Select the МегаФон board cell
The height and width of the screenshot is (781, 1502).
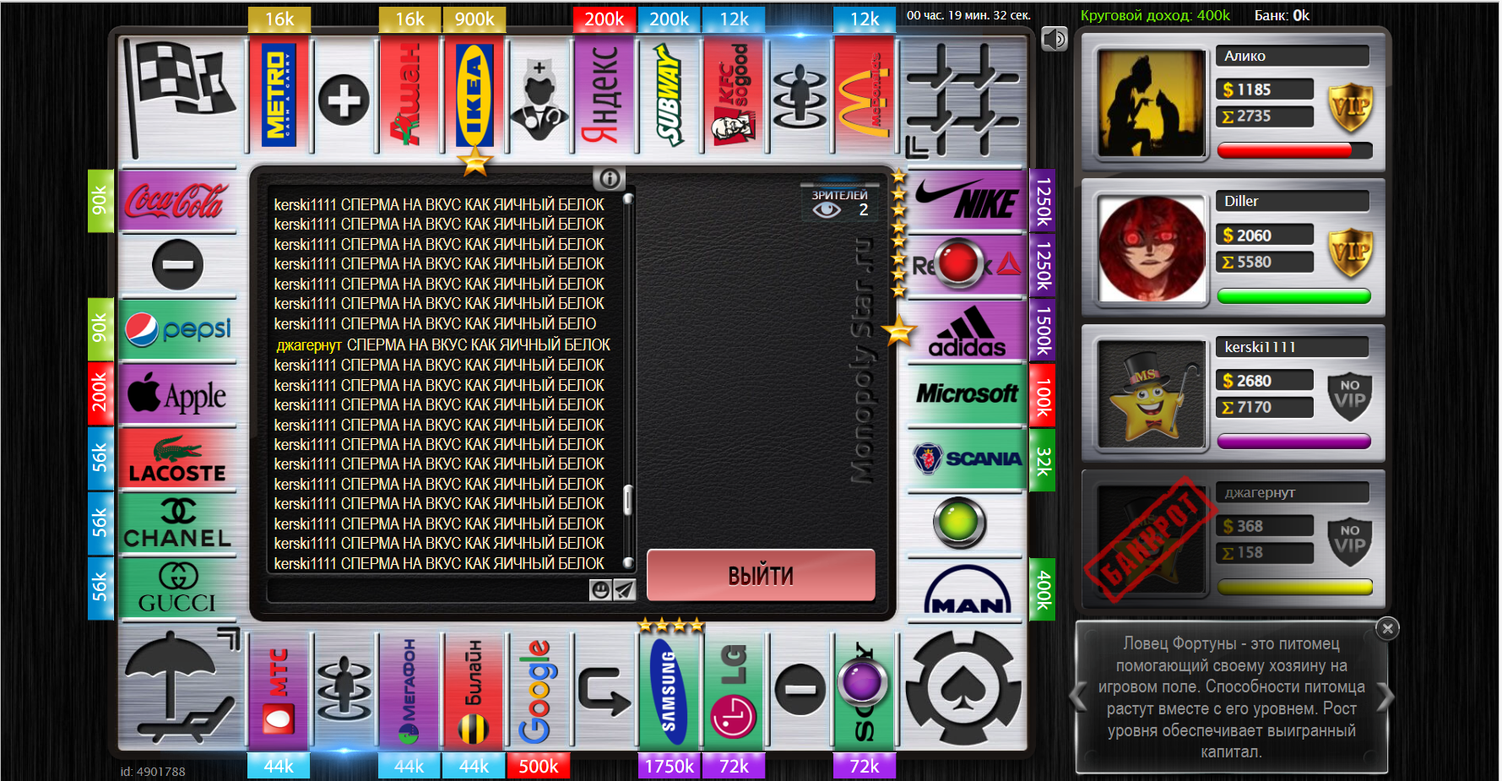click(409, 691)
